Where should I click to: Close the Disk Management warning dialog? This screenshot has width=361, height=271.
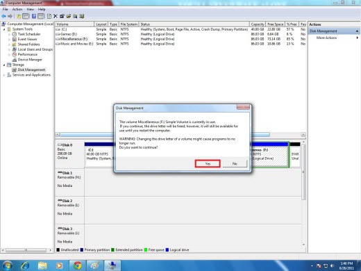(243, 107)
